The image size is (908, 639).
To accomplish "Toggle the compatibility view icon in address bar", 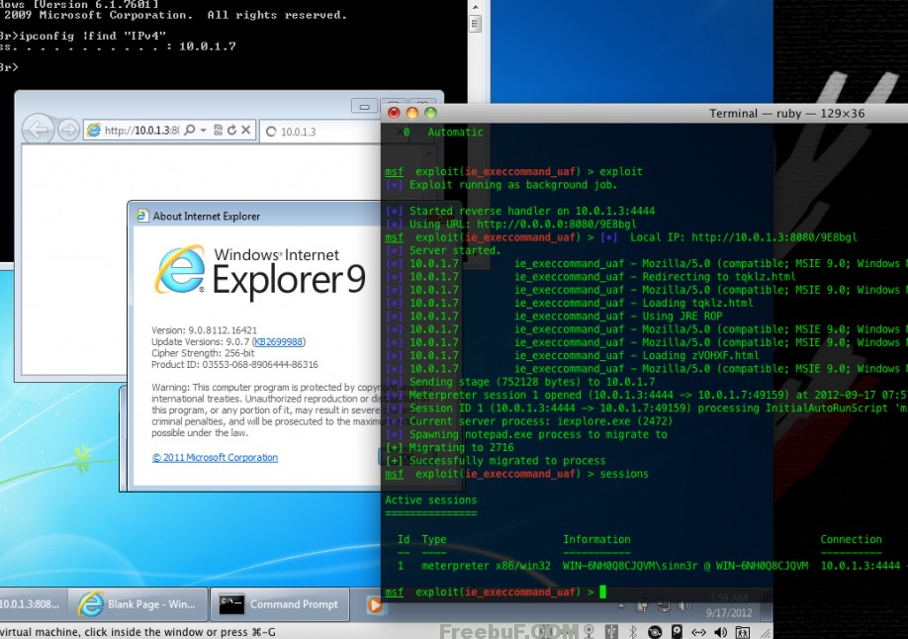I will 218,131.
